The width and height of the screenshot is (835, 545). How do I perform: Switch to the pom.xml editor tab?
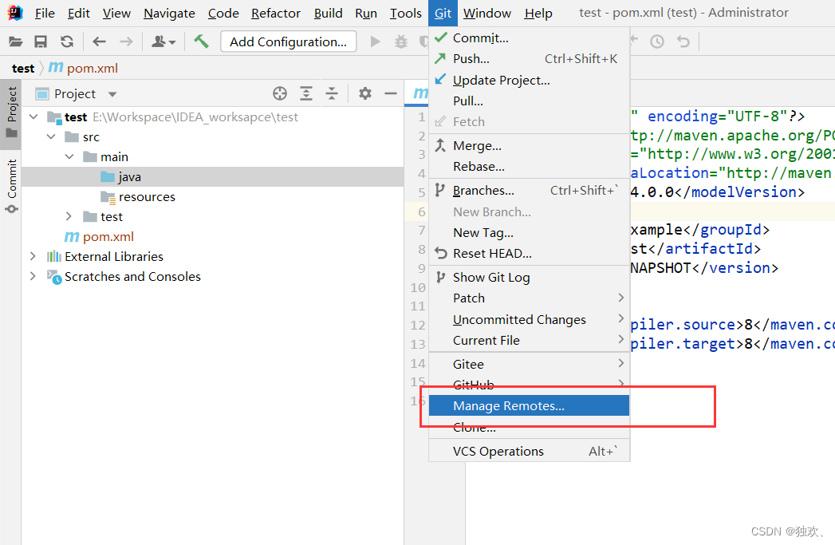coord(417,93)
